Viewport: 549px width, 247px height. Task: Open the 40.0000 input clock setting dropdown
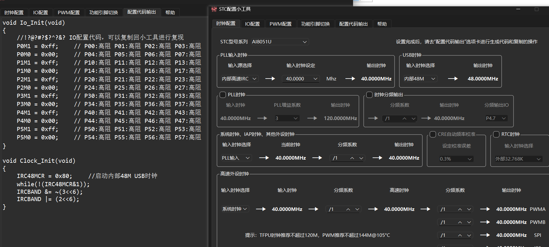point(301,79)
